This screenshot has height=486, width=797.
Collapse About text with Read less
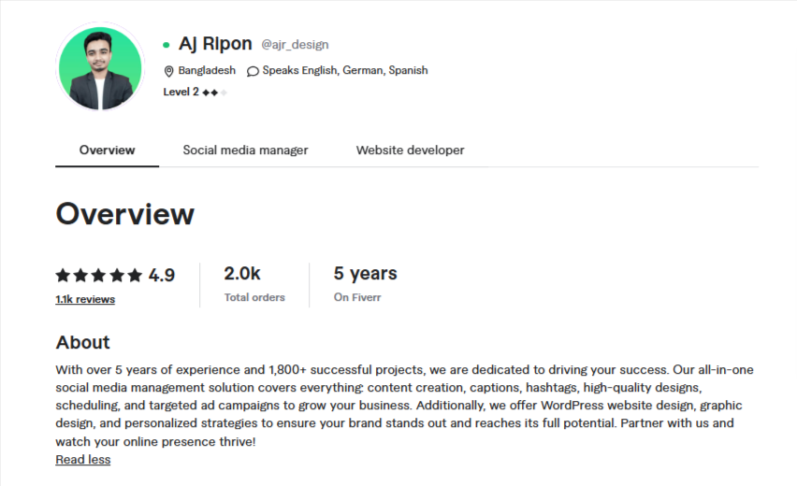coord(83,460)
